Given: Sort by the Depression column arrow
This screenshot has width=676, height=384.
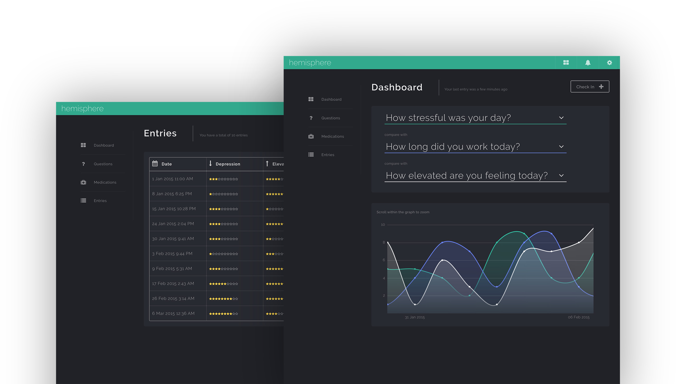Looking at the screenshot, I should click(x=210, y=164).
